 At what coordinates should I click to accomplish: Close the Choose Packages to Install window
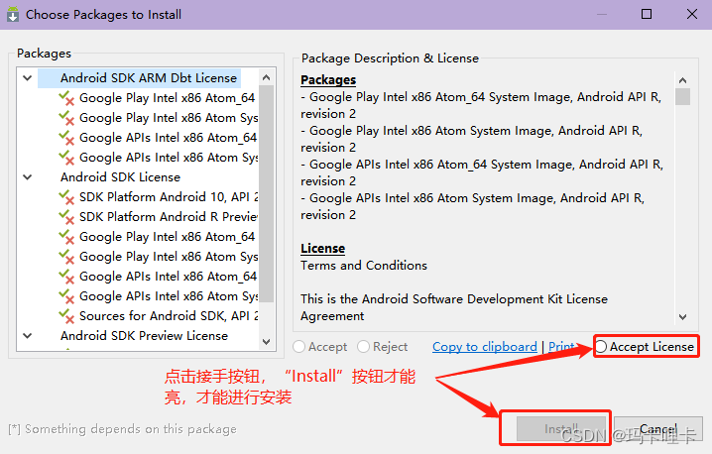692,14
